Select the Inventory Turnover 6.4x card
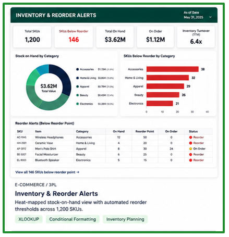This screenshot has width=229, height=237. click(x=196, y=37)
